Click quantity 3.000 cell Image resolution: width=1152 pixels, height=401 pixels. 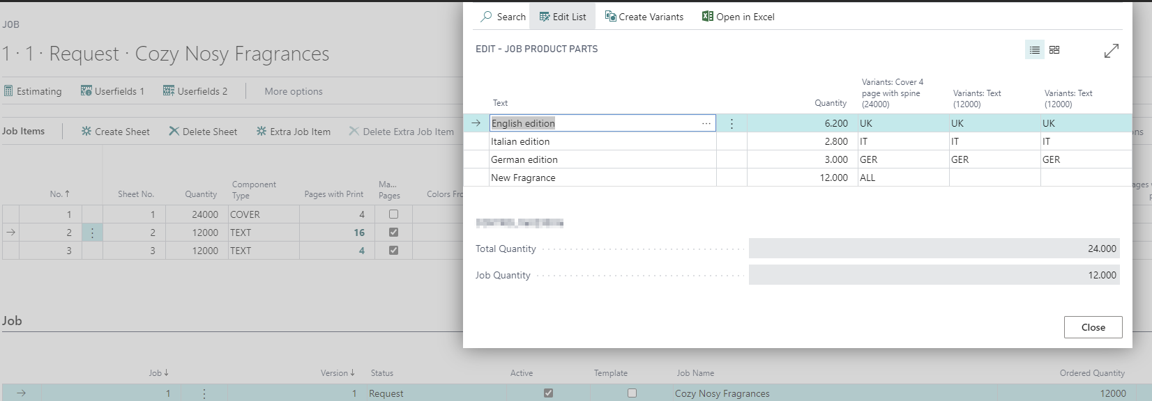pos(802,159)
